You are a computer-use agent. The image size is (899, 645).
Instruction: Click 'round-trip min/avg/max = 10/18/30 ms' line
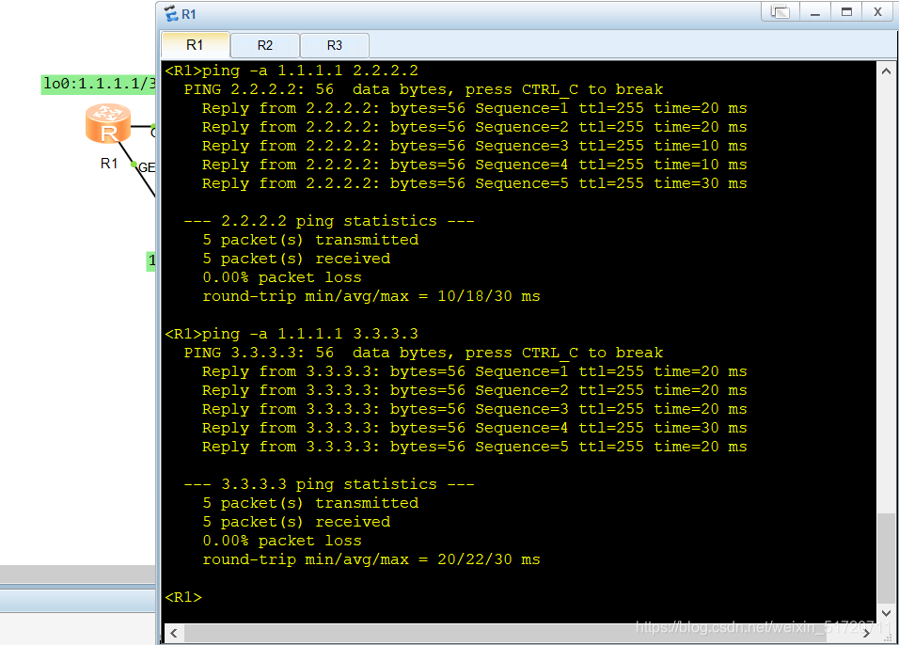371,296
